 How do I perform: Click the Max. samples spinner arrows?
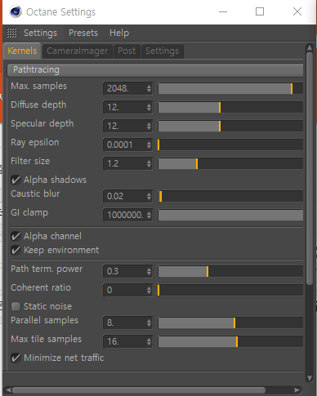(149, 88)
